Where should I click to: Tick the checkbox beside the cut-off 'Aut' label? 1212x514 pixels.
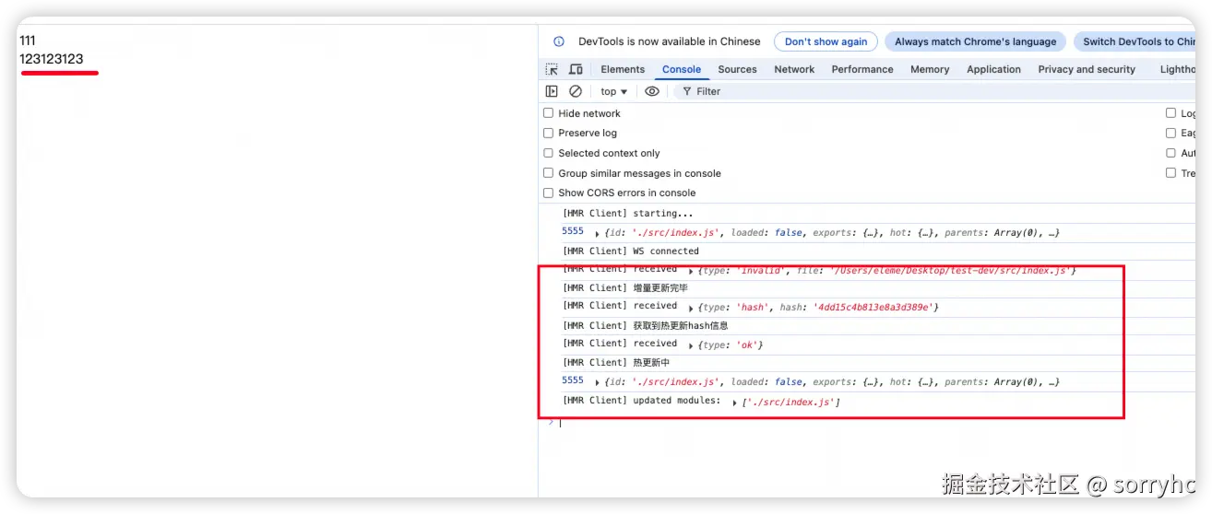coord(1170,153)
